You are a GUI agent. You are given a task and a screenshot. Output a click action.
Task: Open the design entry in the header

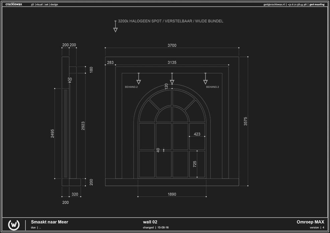coord(54,4)
